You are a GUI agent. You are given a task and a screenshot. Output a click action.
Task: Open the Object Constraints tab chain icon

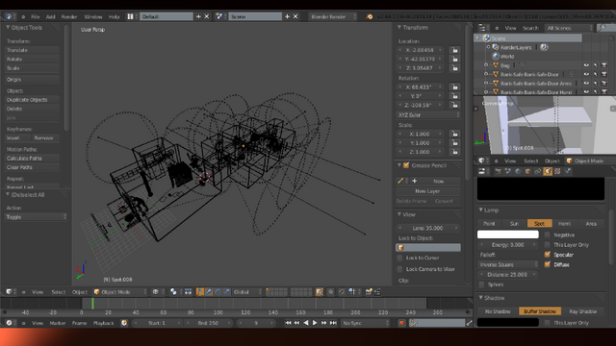[x=537, y=171]
